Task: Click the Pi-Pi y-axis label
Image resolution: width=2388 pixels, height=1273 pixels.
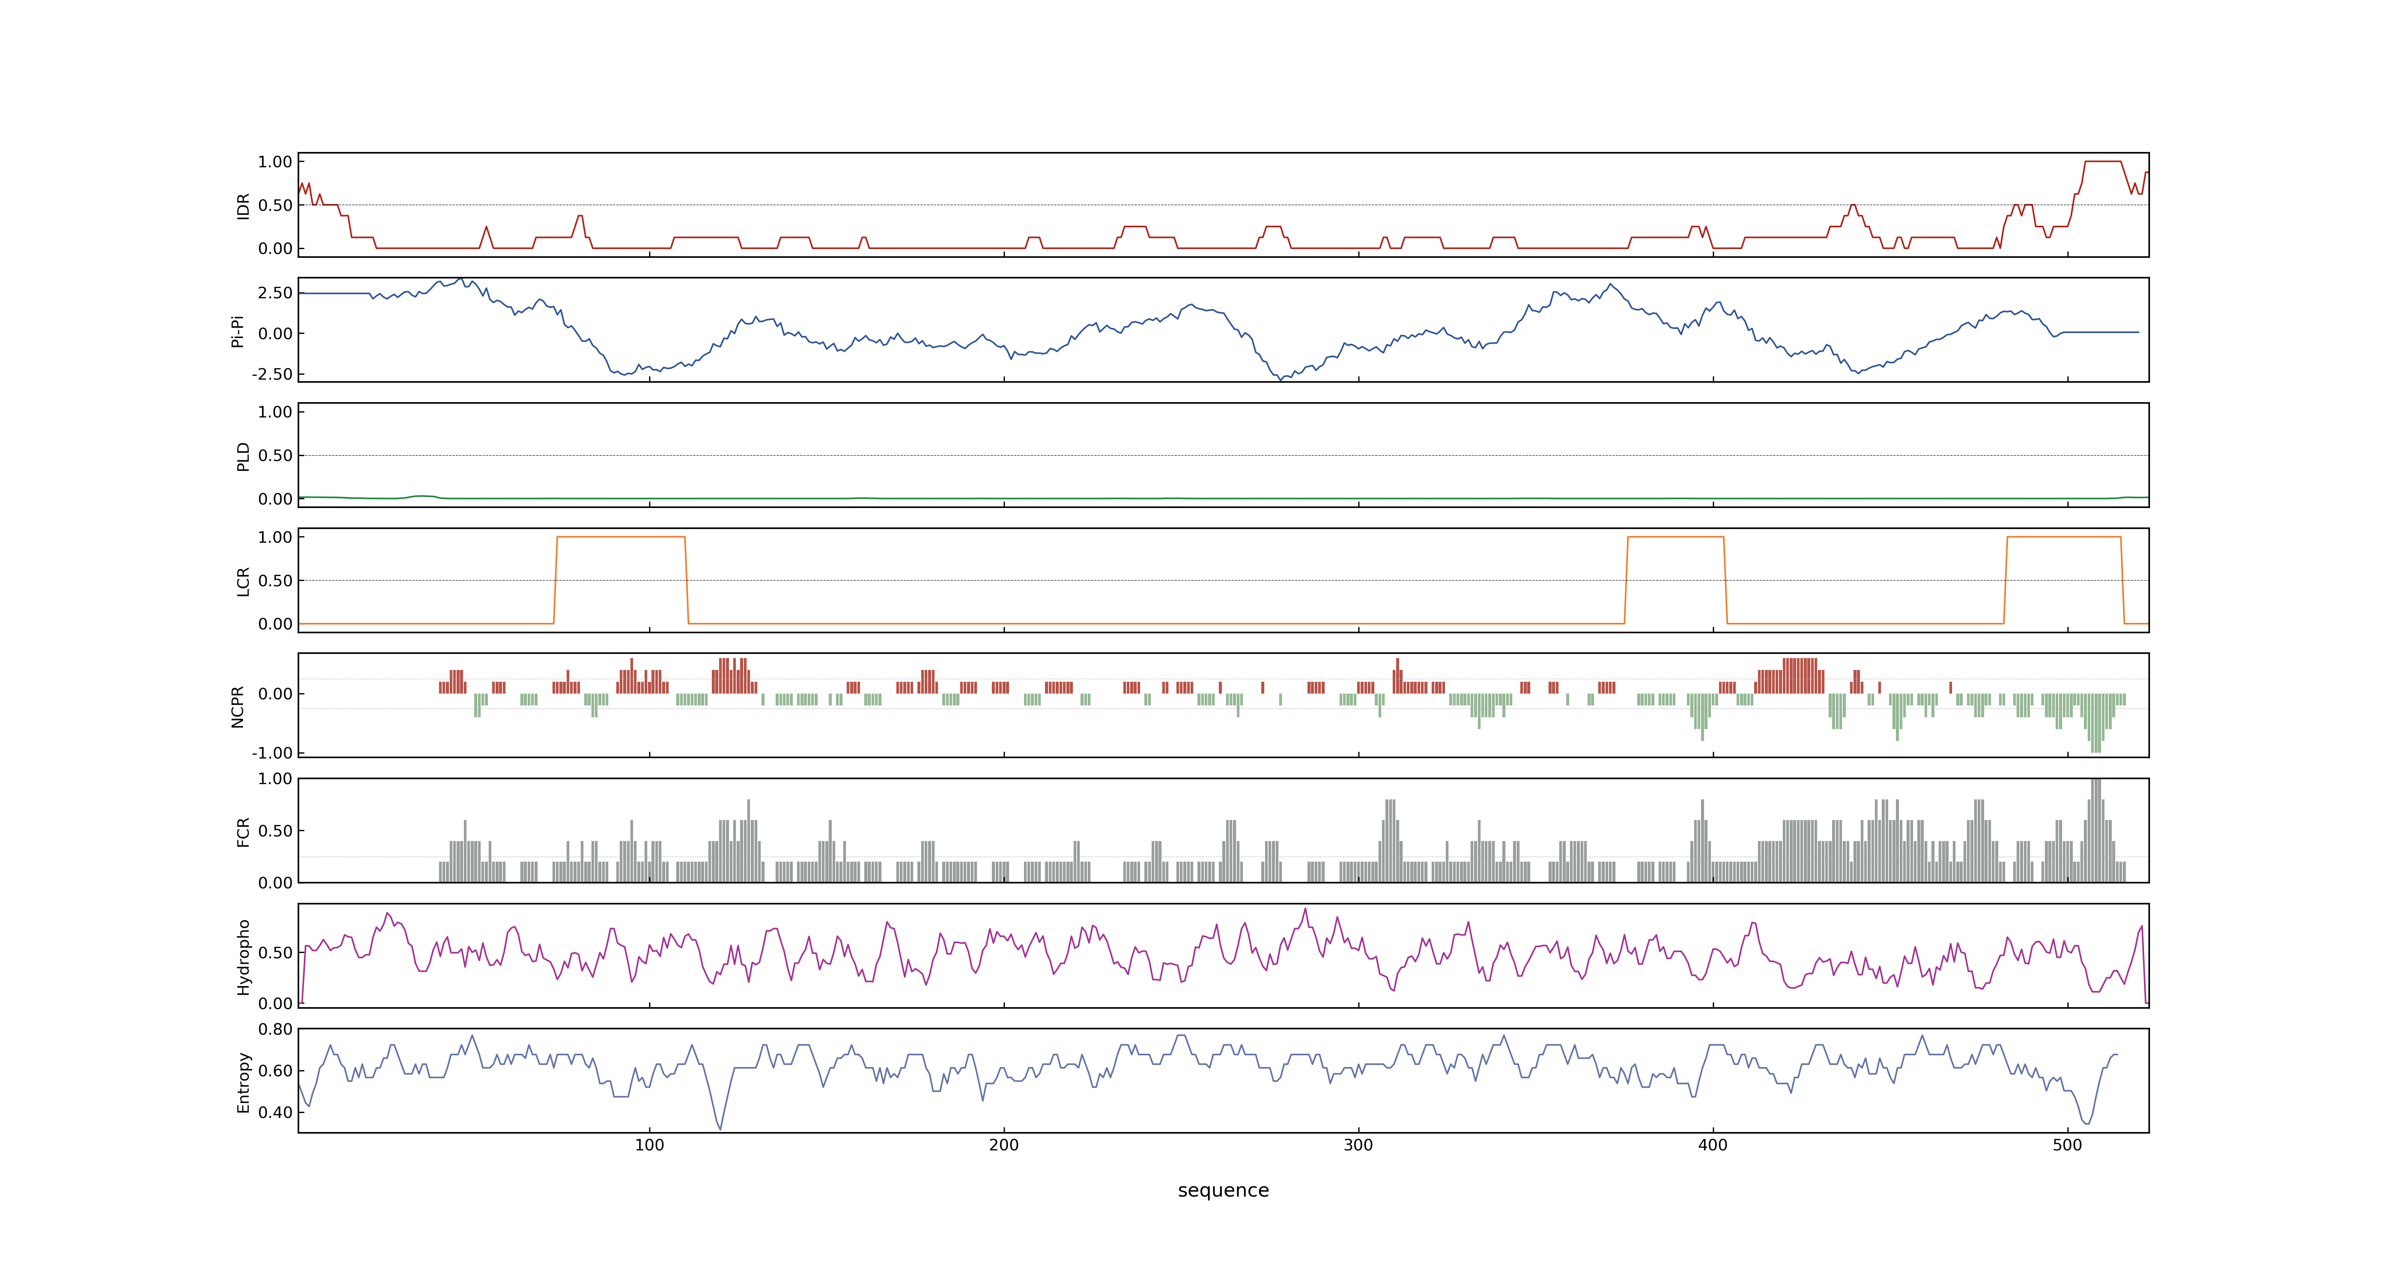Action: pyautogui.click(x=237, y=331)
